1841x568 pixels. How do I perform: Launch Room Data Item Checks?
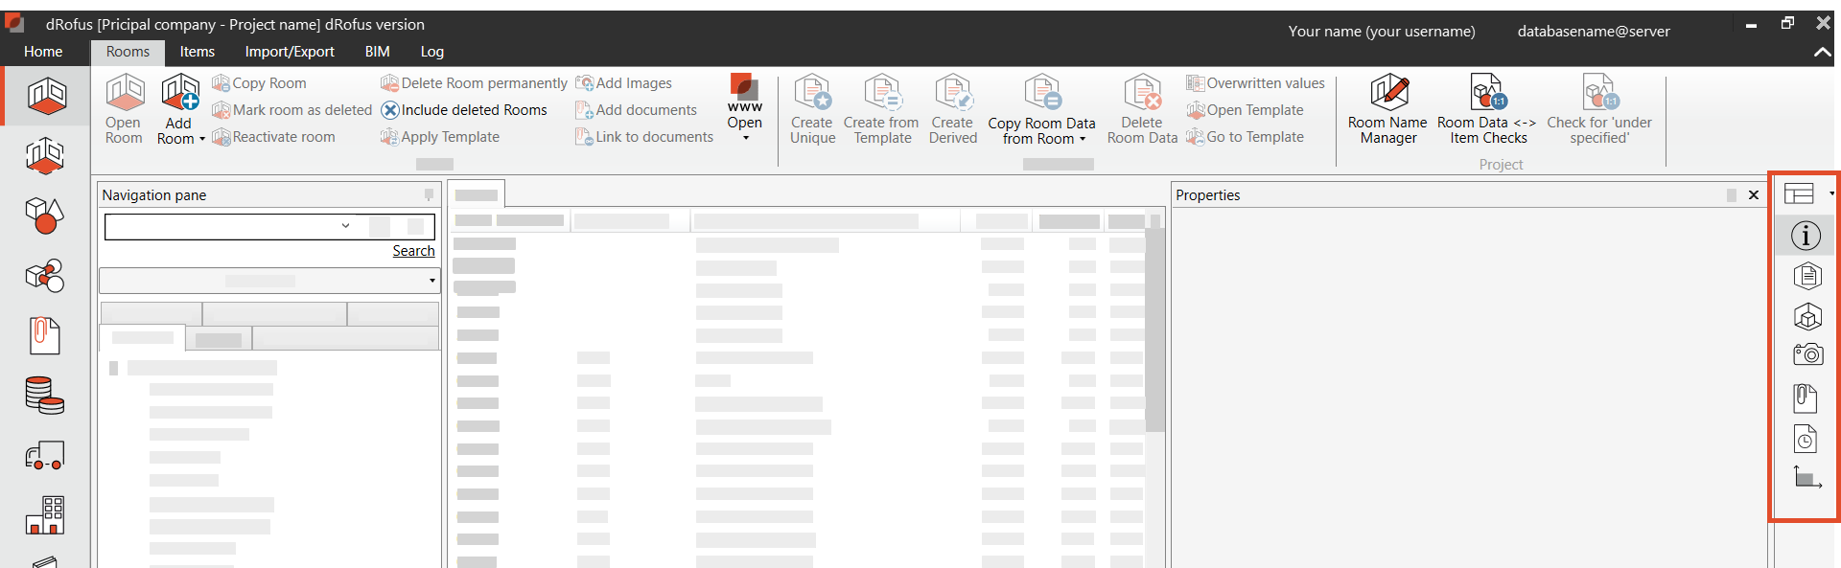[x=1486, y=94]
